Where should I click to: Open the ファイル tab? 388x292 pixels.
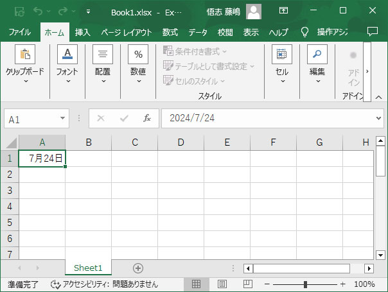(19, 32)
